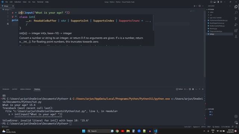Expand the first folder under PYTHON
Screen dimensions: 239x134
click(212, 12)
